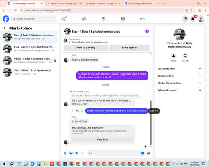Click the large listing avatar in right panel
The width and height of the screenshot is (209, 167).
(179, 35)
